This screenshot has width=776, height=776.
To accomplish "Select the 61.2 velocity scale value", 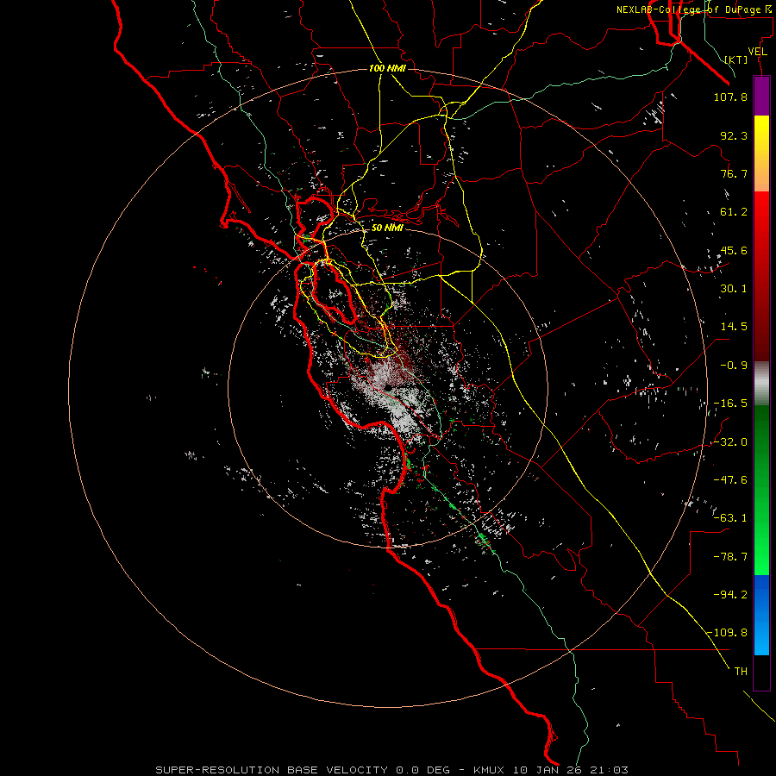I will (734, 212).
